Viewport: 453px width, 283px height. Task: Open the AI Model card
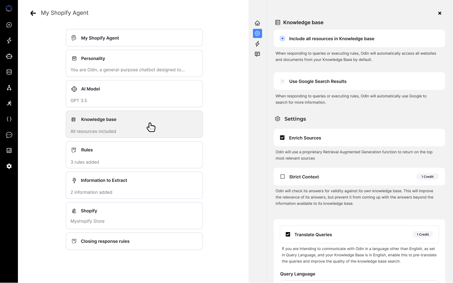point(134,94)
